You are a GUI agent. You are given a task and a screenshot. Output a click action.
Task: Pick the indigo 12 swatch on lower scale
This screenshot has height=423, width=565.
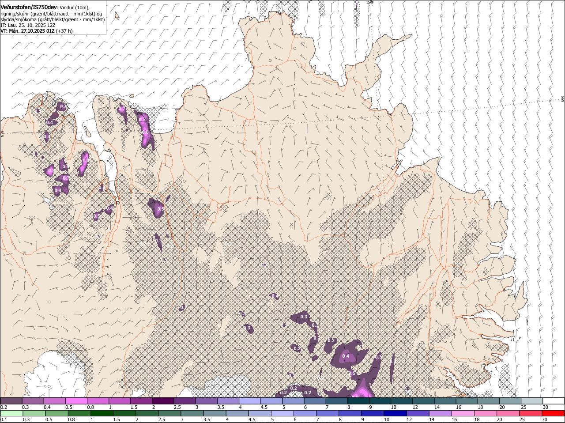click(418, 413)
